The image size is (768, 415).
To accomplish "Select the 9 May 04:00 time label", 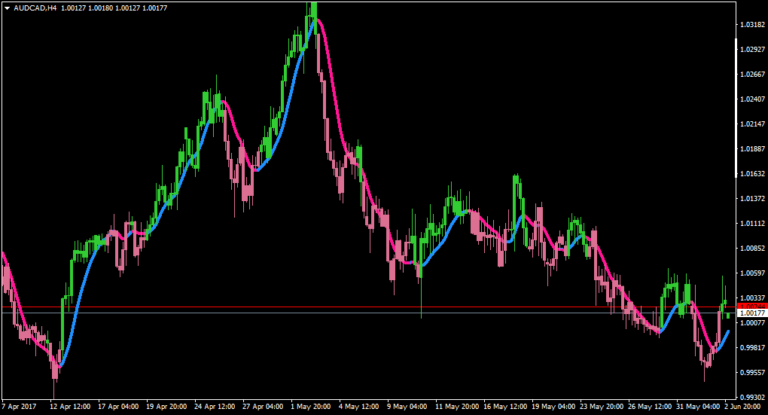I will 407,407.
